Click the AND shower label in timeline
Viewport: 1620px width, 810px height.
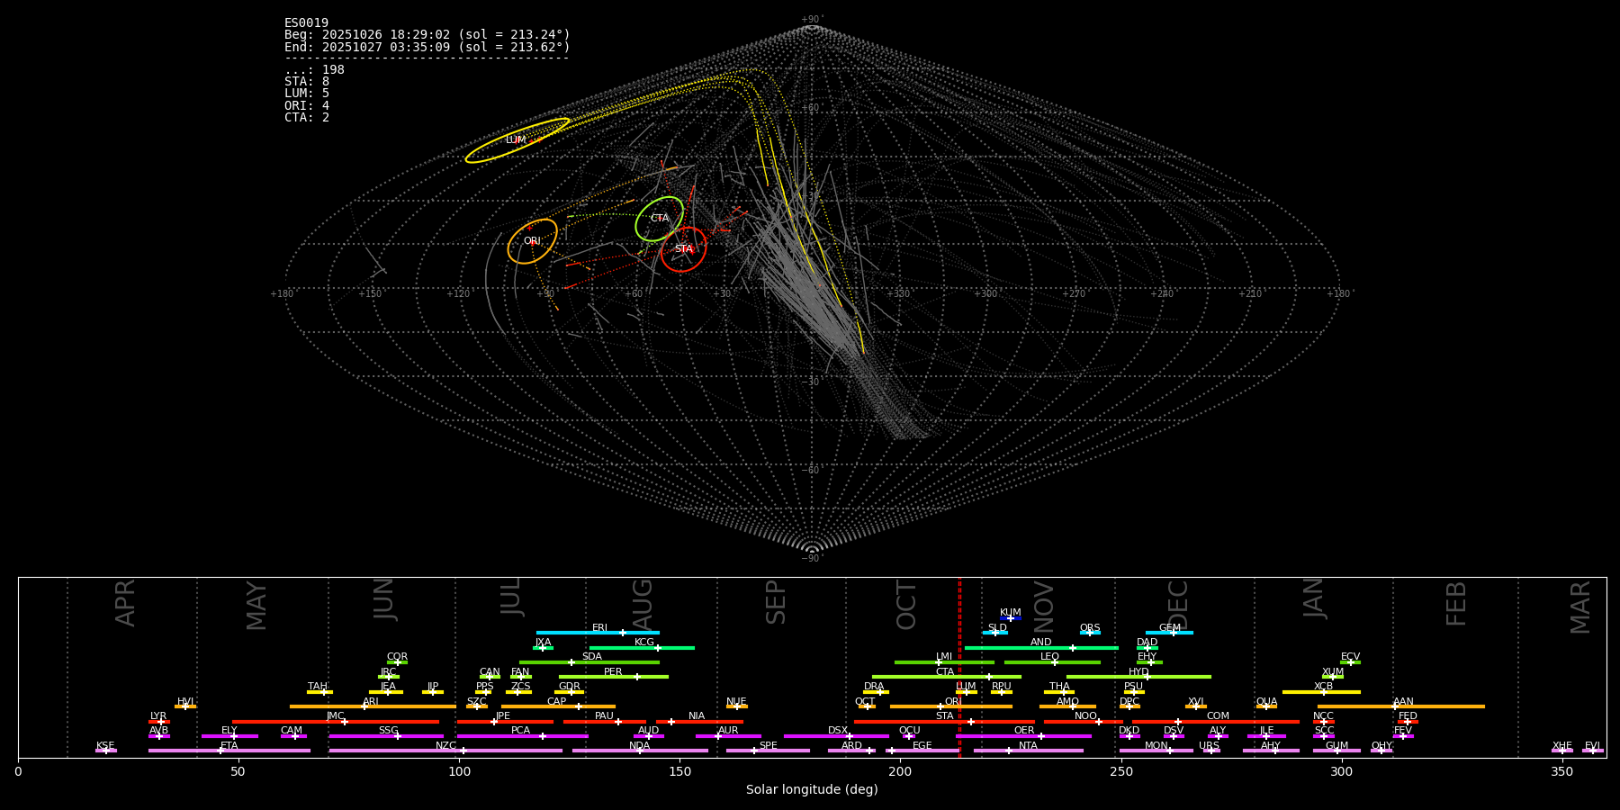[1041, 643]
